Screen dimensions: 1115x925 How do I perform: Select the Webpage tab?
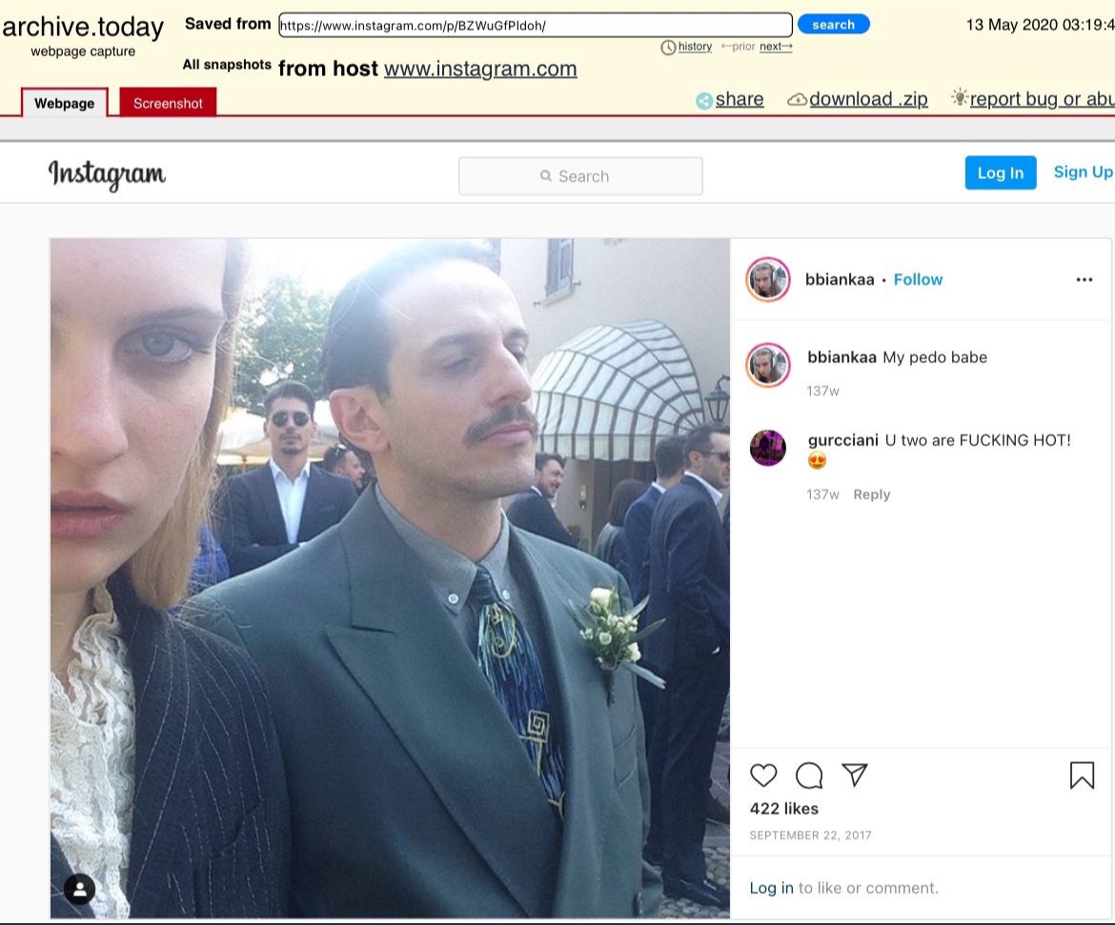tap(63, 102)
